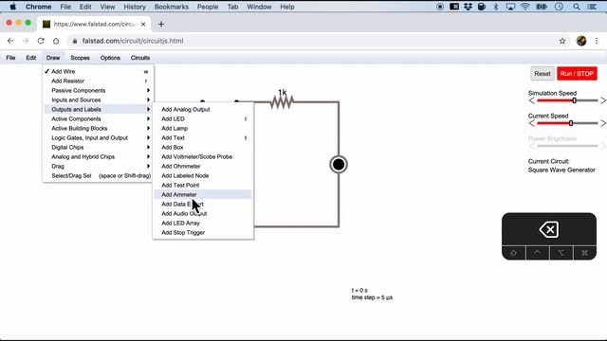Bookmark the page with star icon
The height and width of the screenshot is (341, 607).
(x=562, y=41)
